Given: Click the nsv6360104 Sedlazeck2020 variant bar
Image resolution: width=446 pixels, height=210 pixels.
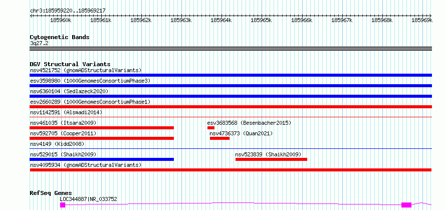Looking at the screenshot, I should point(231,96).
